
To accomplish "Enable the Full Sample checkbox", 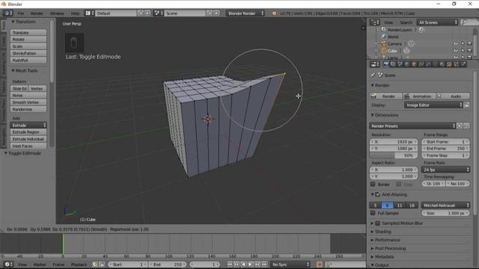I will point(373,213).
